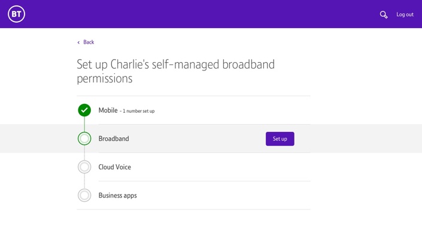
Task: Click the '1 number set up' status text
Action: [x=139, y=111]
